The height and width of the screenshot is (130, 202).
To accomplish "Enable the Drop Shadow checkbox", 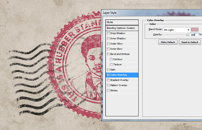I will pos(108,33).
